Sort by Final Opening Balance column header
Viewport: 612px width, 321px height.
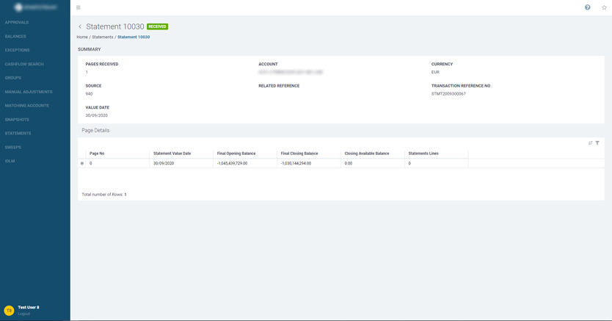coord(236,154)
